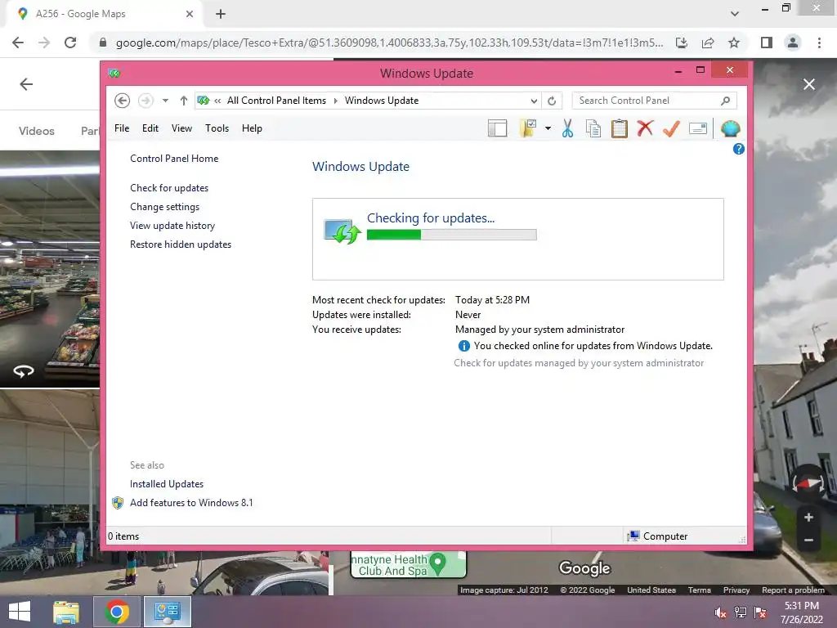
Task: Click the Properties card icon in toolbar
Action: (x=698, y=128)
